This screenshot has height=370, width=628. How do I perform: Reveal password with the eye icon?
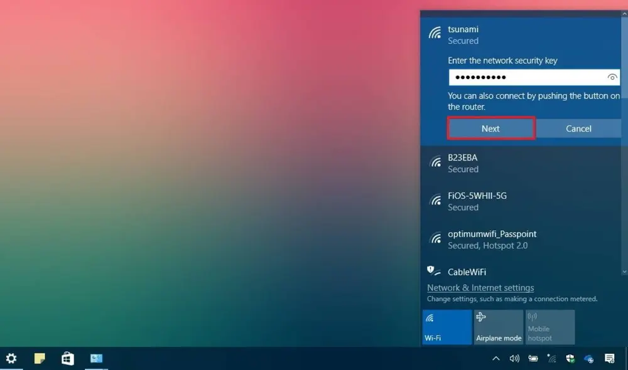pos(612,77)
